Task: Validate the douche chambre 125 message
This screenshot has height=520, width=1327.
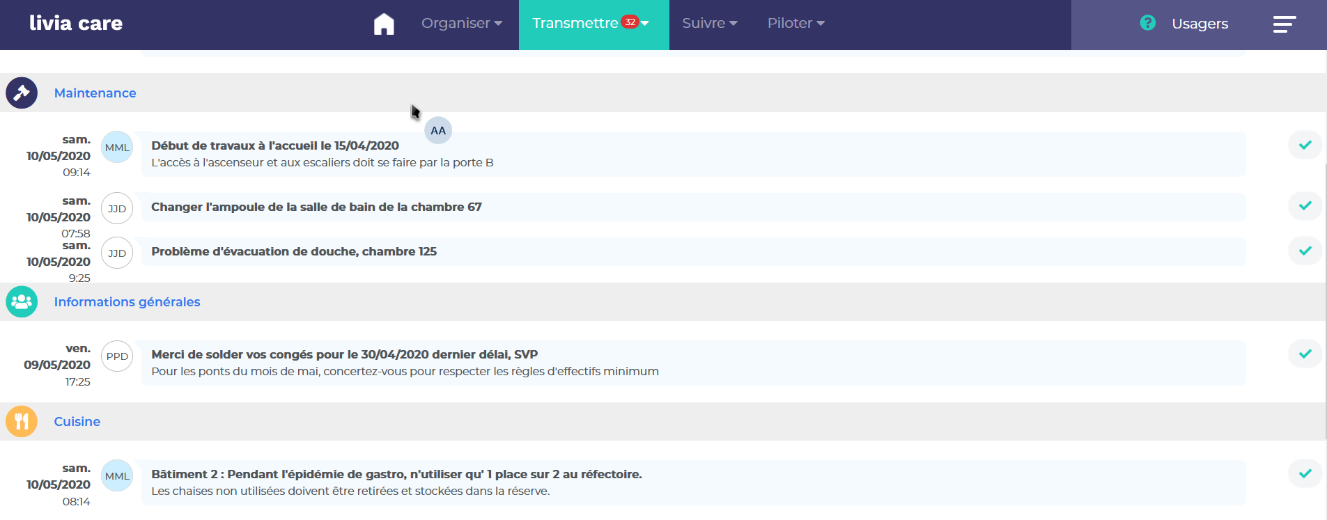Action: point(1305,251)
